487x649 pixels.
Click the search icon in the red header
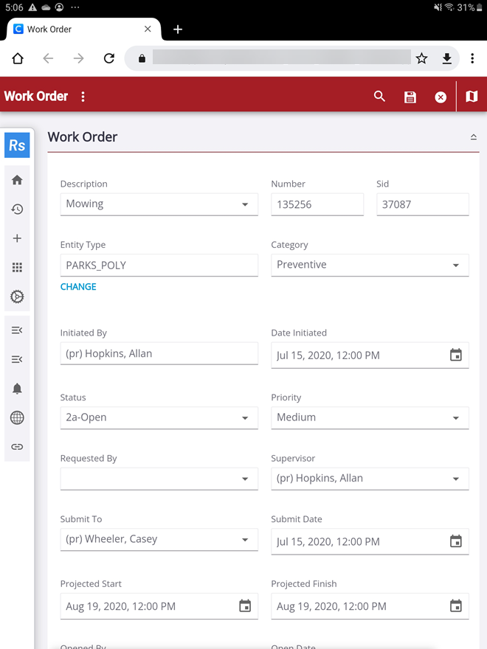(x=379, y=97)
